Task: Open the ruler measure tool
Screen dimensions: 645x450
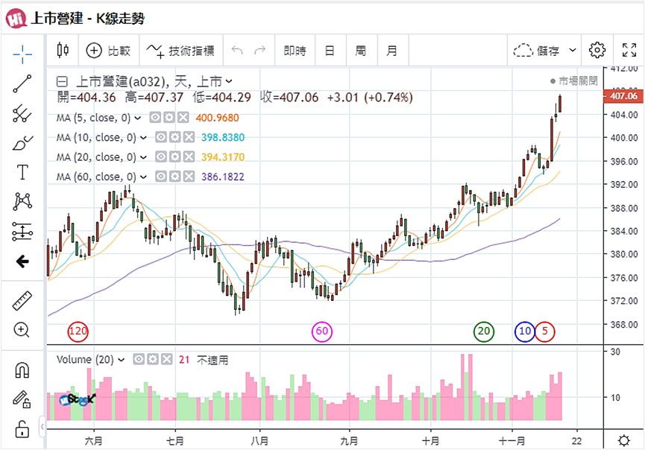Action: [22, 301]
